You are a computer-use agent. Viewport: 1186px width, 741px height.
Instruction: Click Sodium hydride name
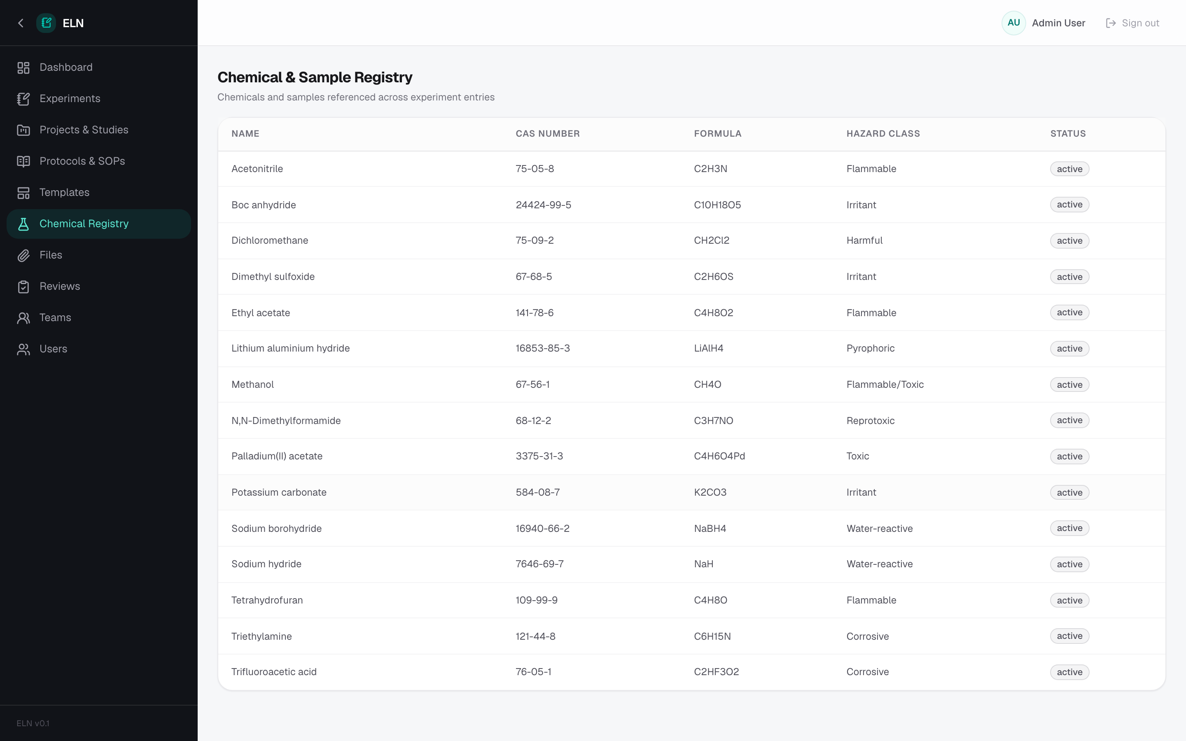(266, 564)
